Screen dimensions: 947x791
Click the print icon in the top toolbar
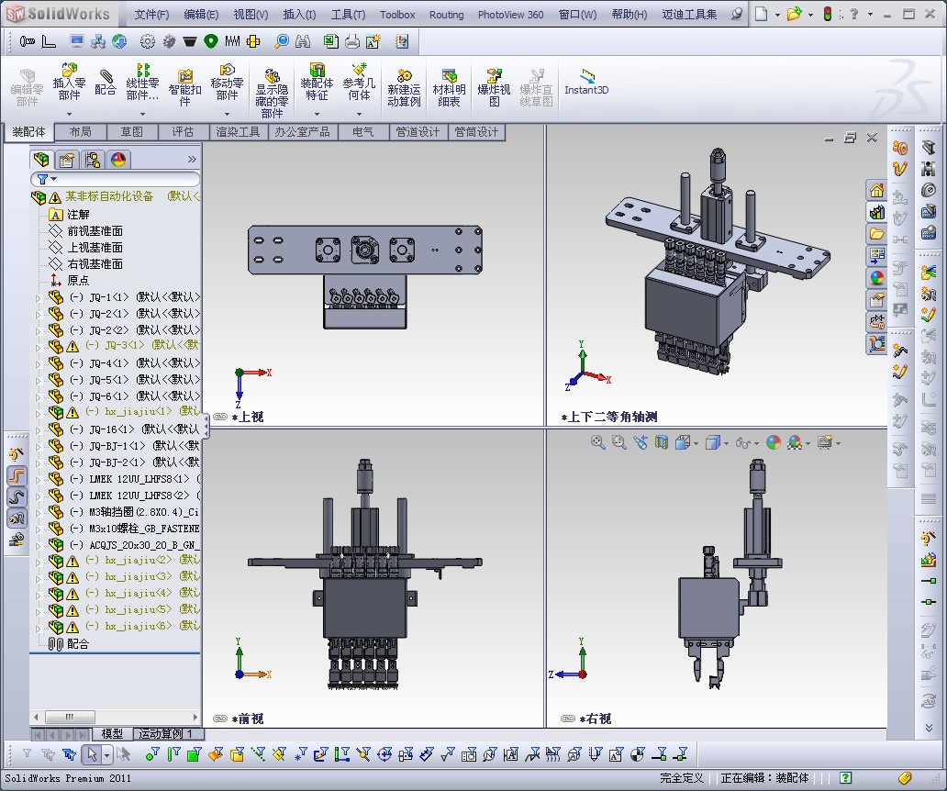352,41
